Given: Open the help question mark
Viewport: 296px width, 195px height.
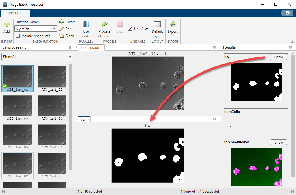Looking at the screenshot, I should tap(287, 13).
